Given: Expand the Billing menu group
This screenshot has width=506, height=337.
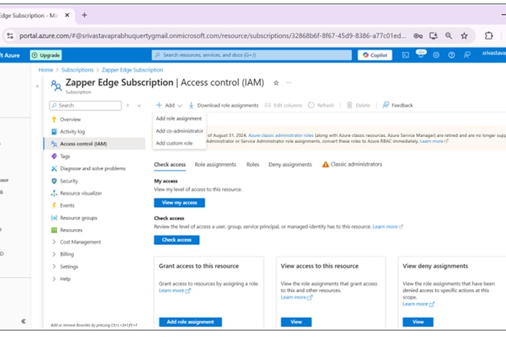Looking at the screenshot, I should [54, 254].
